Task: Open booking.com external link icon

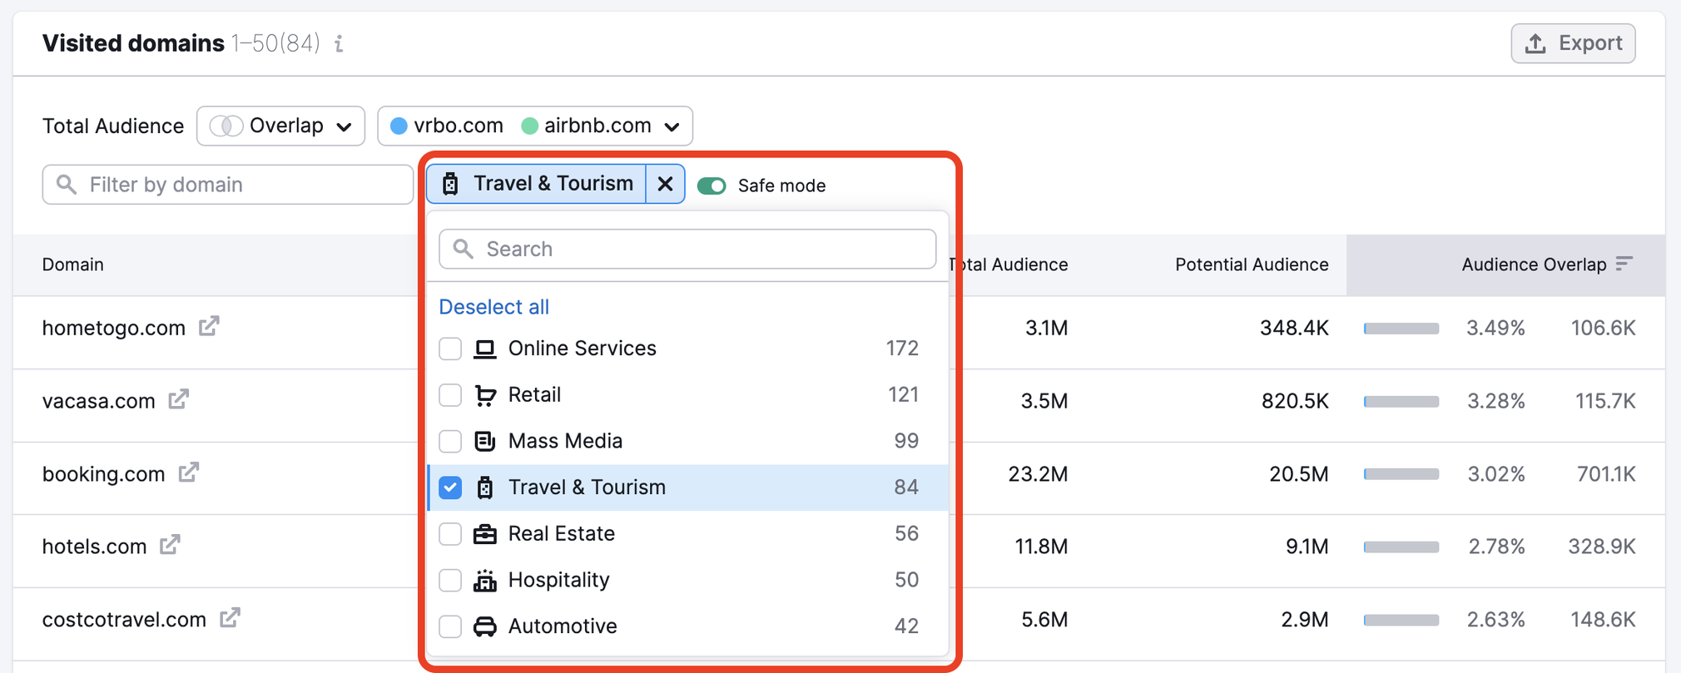Action: pyautogui.click(x=189, y=473)
